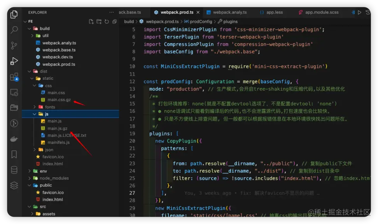Select the webpack.prod.ts tab
This screenshot has width=378, height=224.
(x=177, y=12)
